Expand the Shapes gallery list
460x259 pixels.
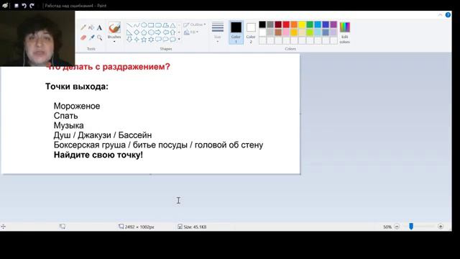[x=179, y=40]
